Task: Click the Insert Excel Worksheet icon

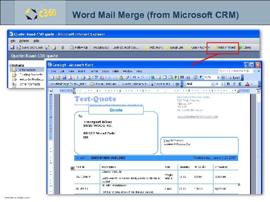Action: 170,78
